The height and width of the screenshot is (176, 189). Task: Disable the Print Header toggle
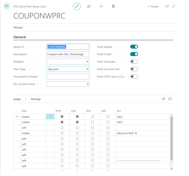click(134, 47)
